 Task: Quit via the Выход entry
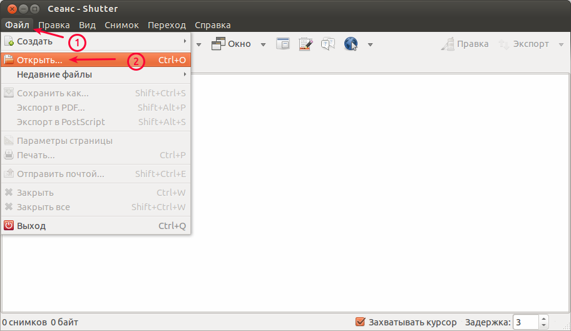pyautogui.click(x=96, y=226)
